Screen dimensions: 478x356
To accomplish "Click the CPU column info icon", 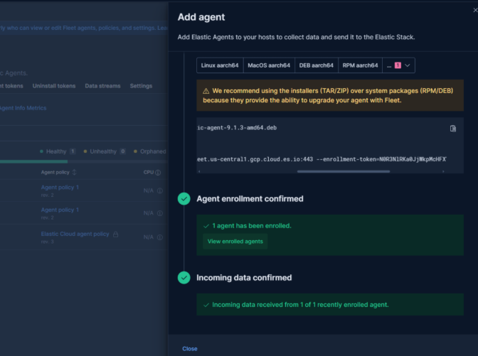I will 158,172.
